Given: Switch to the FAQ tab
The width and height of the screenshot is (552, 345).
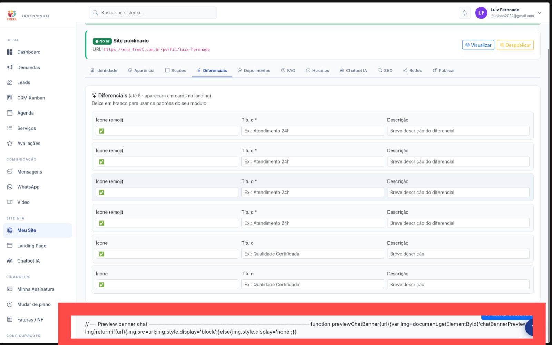Looking at the screenshot, I should 288,70.
